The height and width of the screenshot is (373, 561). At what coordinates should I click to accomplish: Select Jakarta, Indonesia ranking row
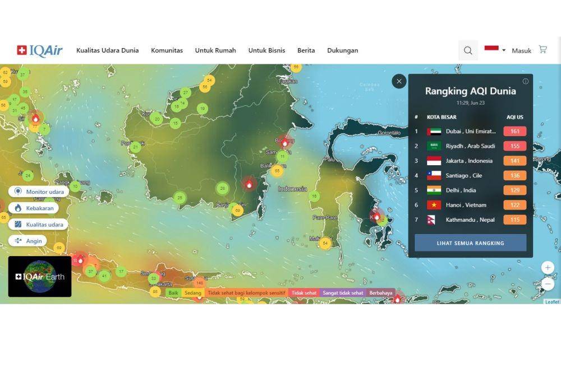(471, 161)
